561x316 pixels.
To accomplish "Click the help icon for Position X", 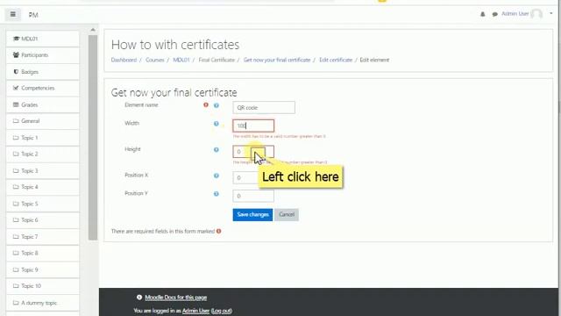I will pyautogui.click(x=217, y=176).
